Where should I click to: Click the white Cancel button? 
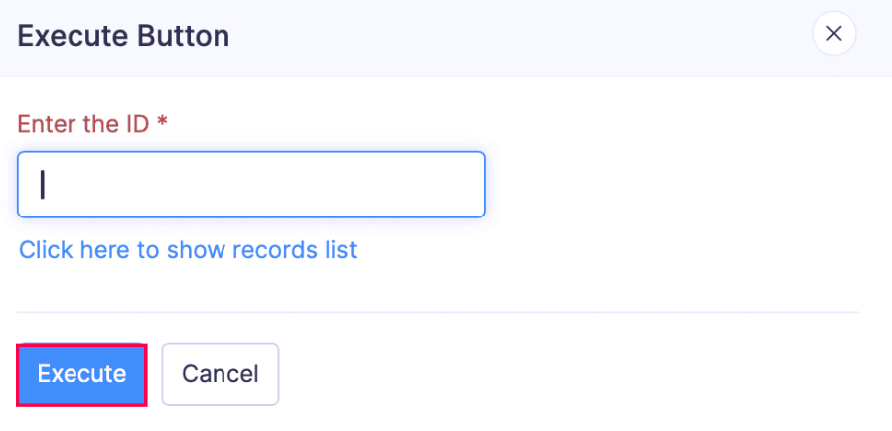point(220,374)
